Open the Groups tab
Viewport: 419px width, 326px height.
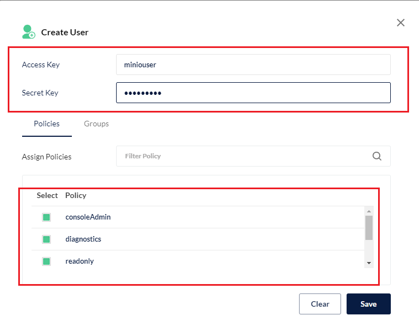point(96,124)
